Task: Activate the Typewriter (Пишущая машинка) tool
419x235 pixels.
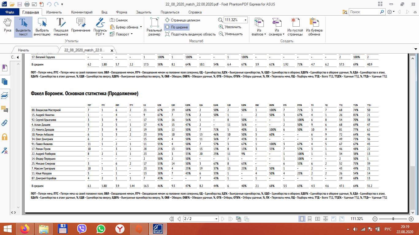Action: tap(61, 26)
